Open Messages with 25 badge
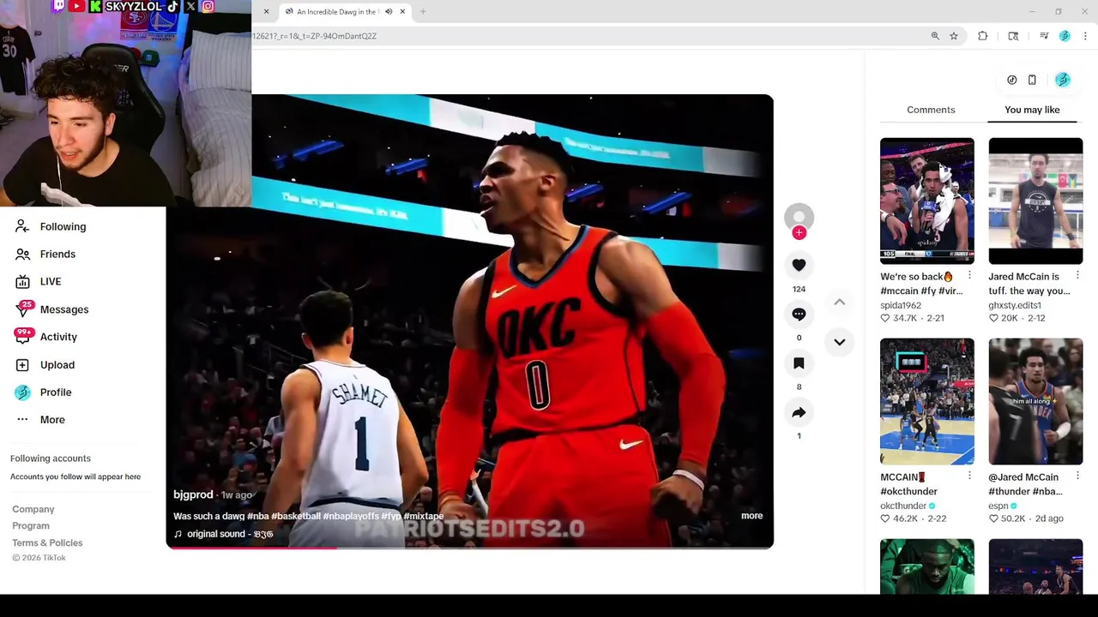 pyautogui.click(x=63, y=309)
